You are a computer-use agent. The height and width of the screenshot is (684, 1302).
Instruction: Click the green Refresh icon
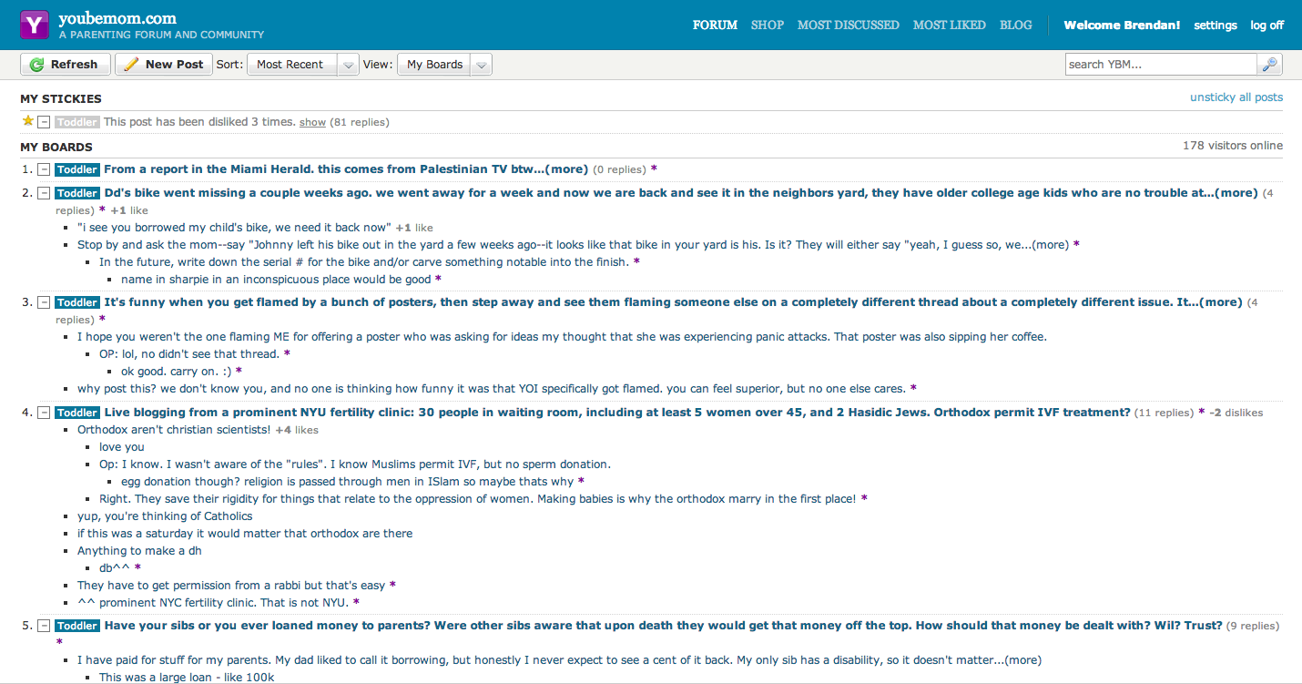pos(36,65)
